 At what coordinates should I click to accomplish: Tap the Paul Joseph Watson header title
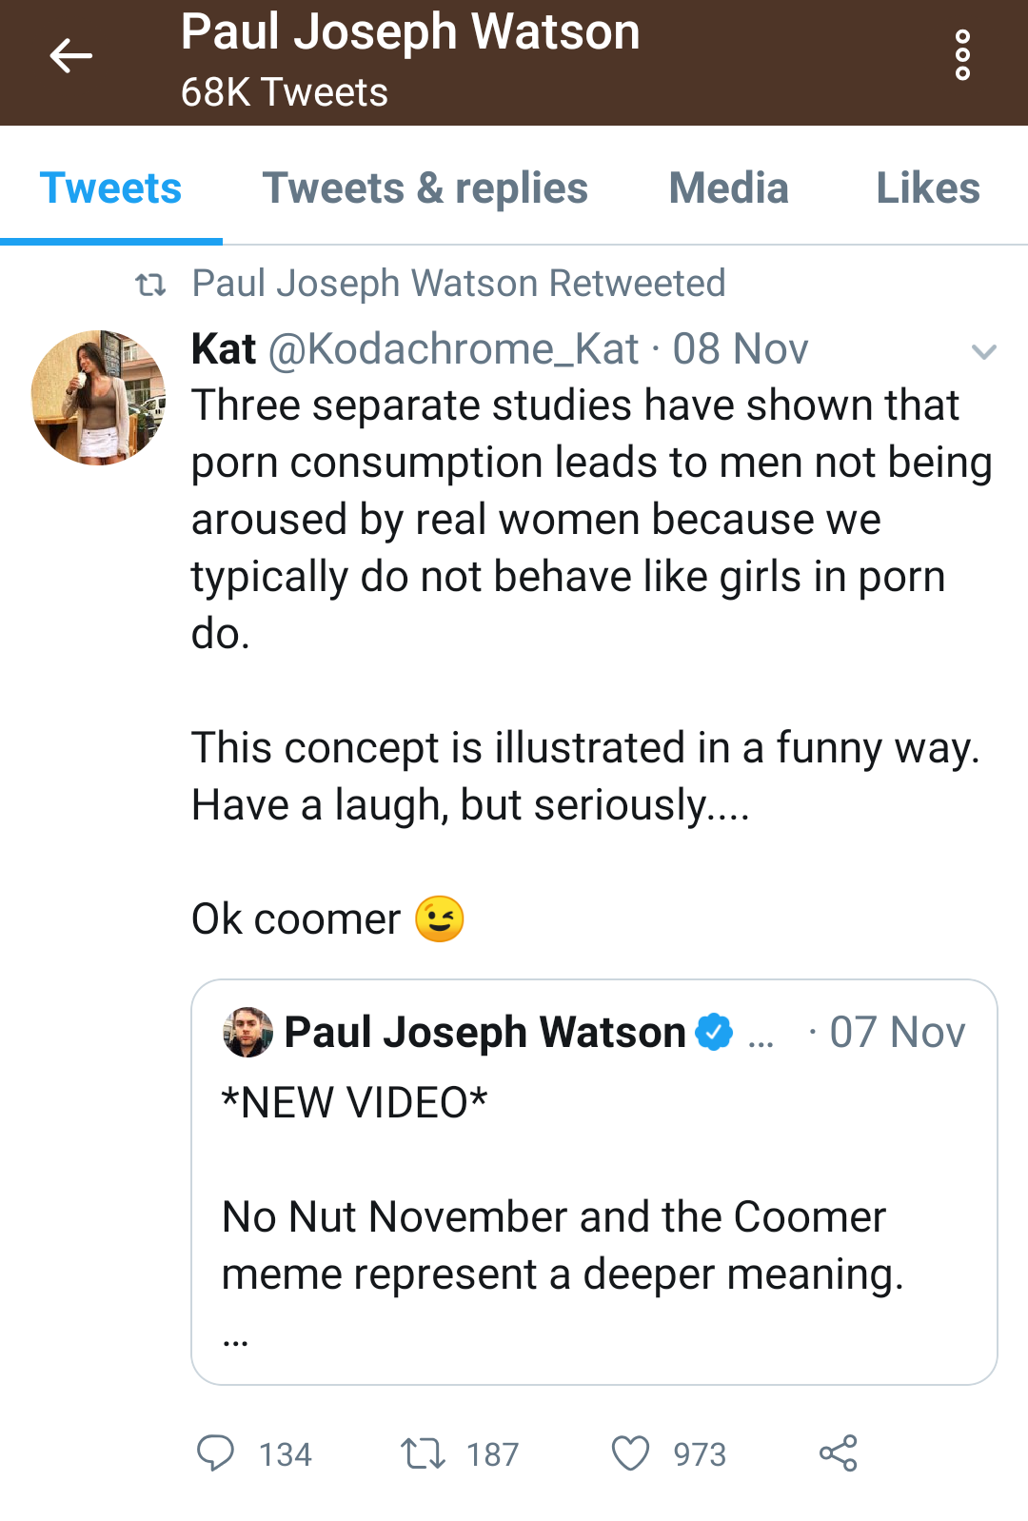[410, 32]
